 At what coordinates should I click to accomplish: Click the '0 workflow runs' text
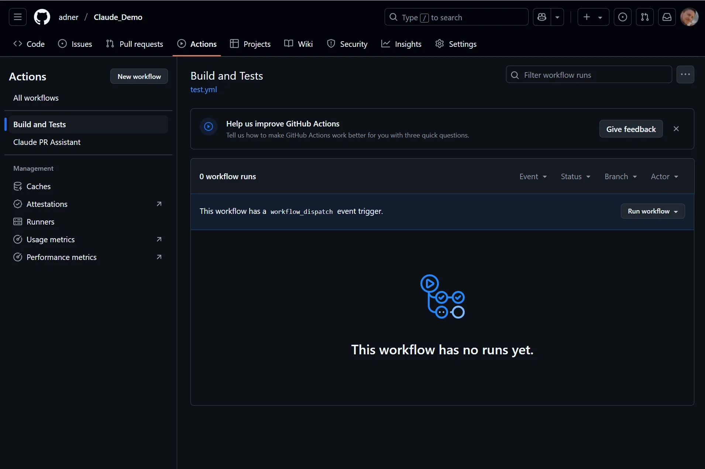(227, 176)
